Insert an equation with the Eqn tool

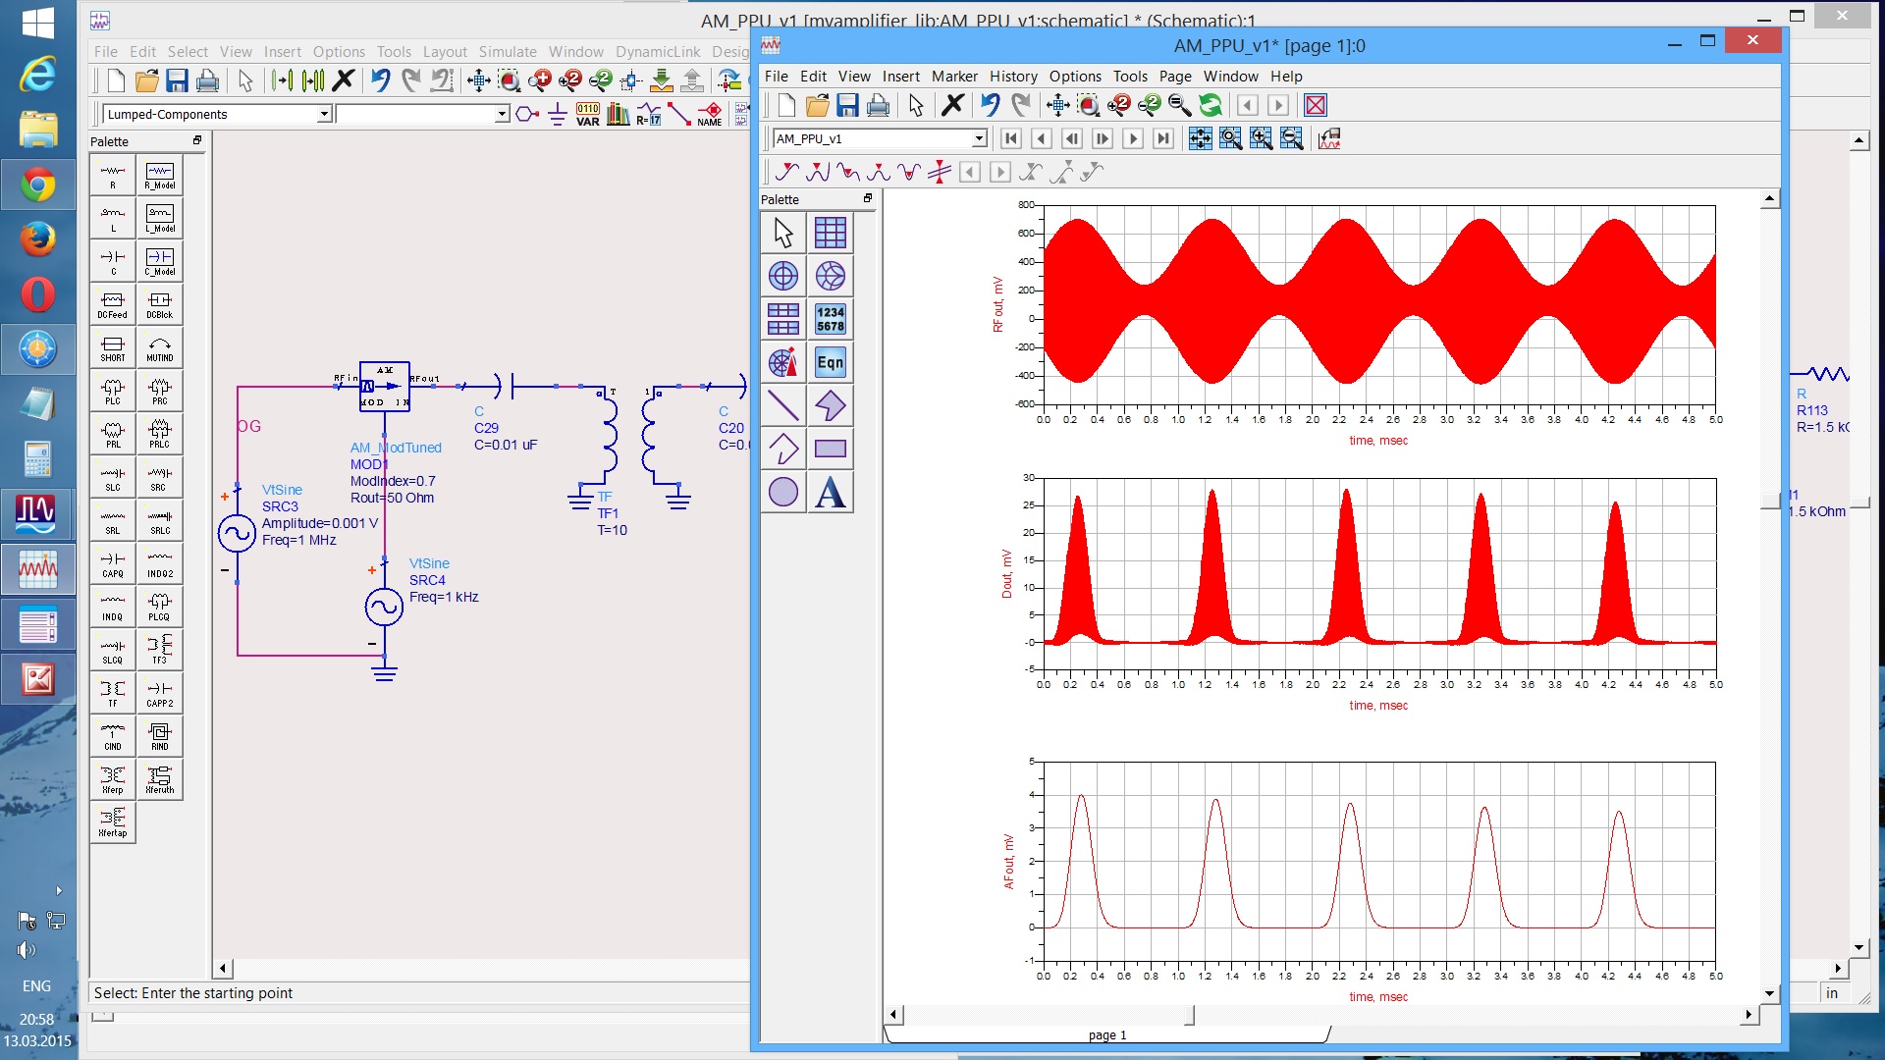[831, 362]
